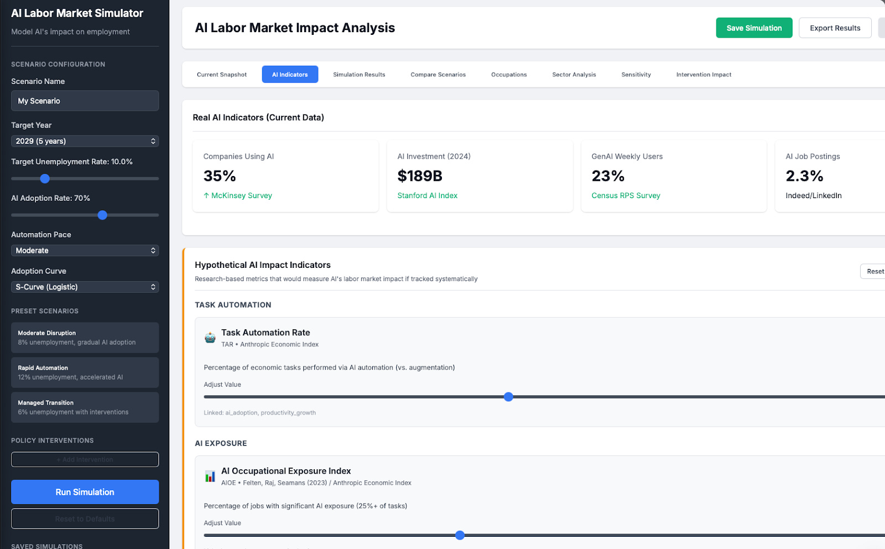Click the 'Linked: ai_adoption, productivity_growth' text
Screen dimensions: 885x549
[259, 413]
